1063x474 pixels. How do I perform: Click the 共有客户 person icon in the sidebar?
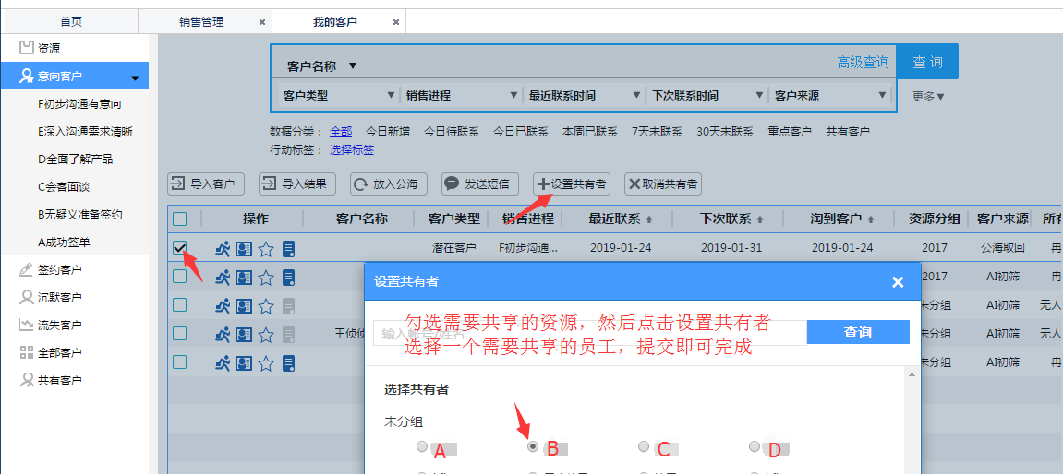pyautogui.click(x=27, y=380)
